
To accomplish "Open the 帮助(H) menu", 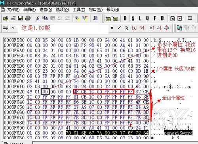I will tap(112, 9).
